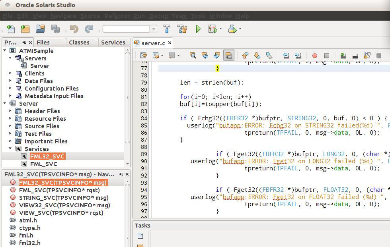Start macro recording with red circle button

[315, 56]
